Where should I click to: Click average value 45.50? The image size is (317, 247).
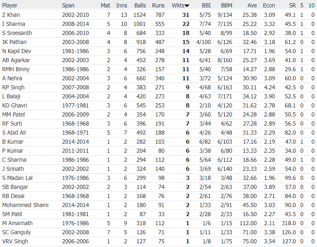249,205
